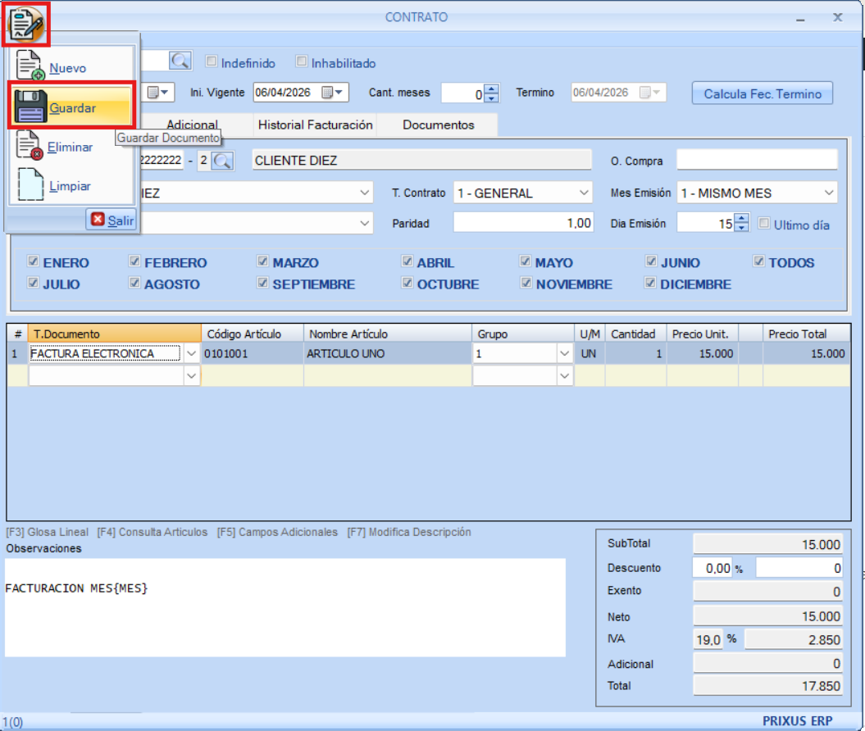The image size is (865, 731).
Task: Open the Documentos tab
Action: [438, 125]
